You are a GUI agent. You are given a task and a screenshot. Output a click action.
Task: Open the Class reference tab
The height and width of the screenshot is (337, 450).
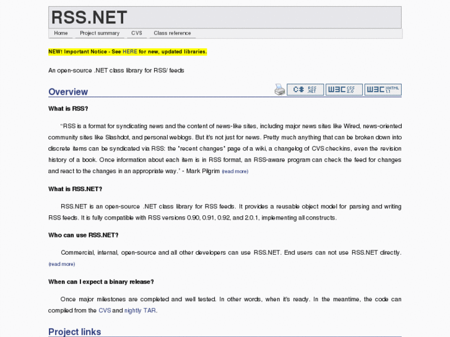(x=172, y=33)
